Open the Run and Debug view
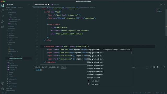Screen dimensions: 167x94 (x=3, y=21)
